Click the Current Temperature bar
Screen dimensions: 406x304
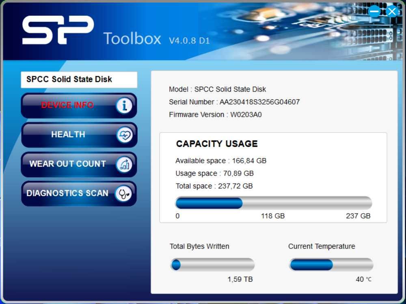[331, 264]
